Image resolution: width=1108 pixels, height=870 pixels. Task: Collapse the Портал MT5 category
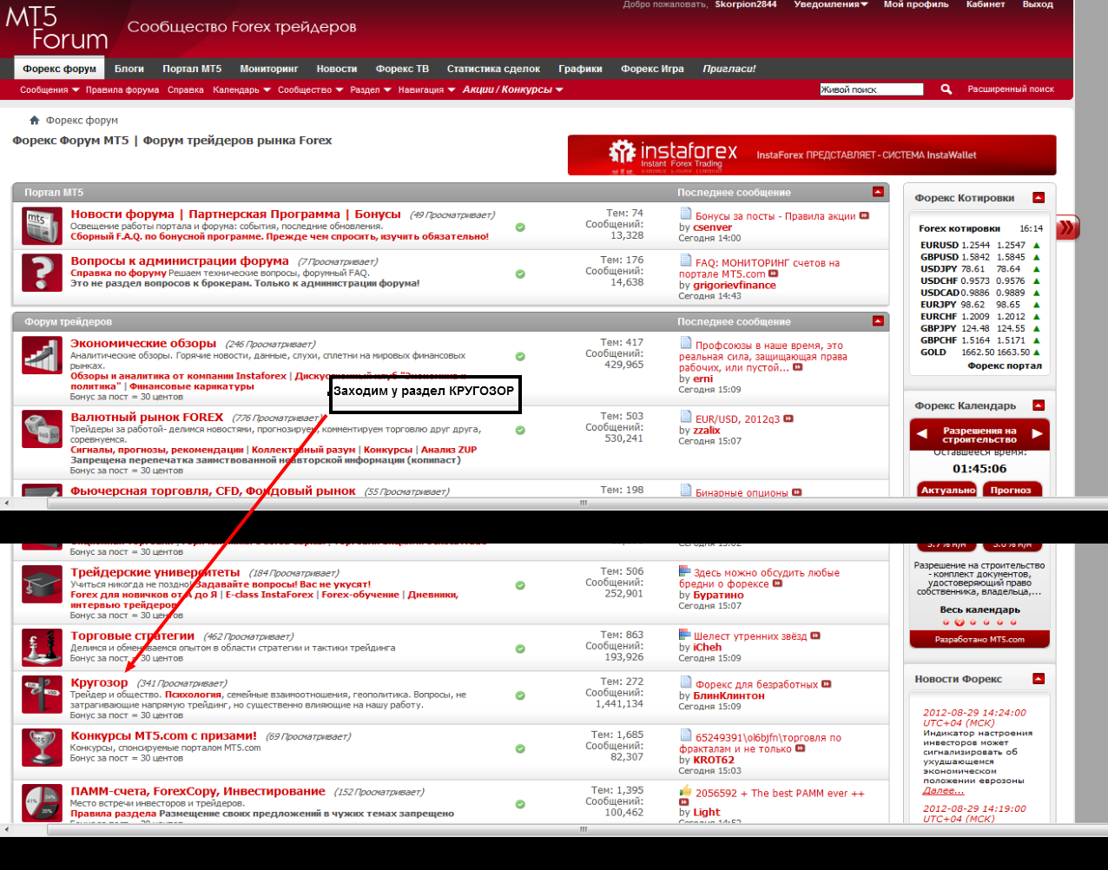[x=878, y=192]
